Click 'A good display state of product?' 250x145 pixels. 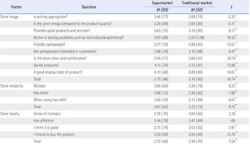58,72
